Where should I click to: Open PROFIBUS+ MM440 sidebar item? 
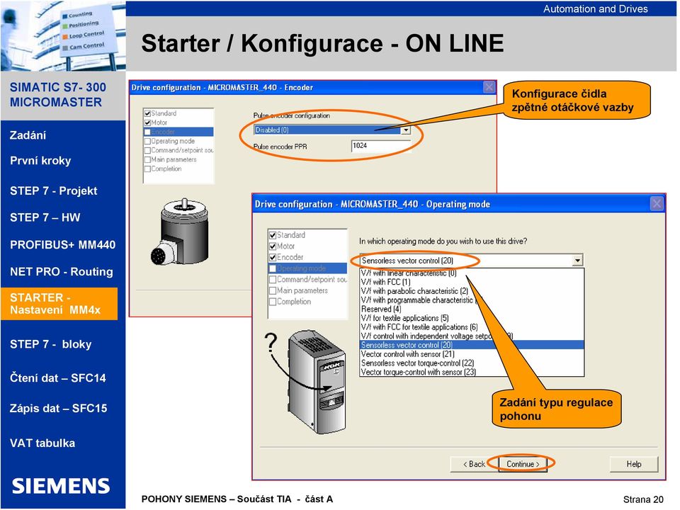pos(63,245)
